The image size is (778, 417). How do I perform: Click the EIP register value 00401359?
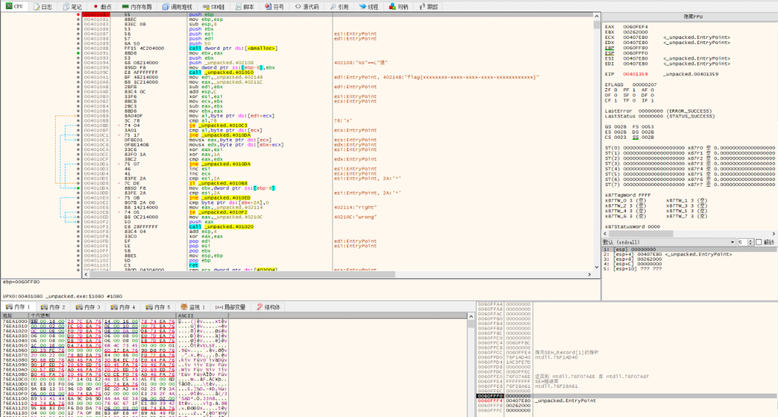click(635, 74)
